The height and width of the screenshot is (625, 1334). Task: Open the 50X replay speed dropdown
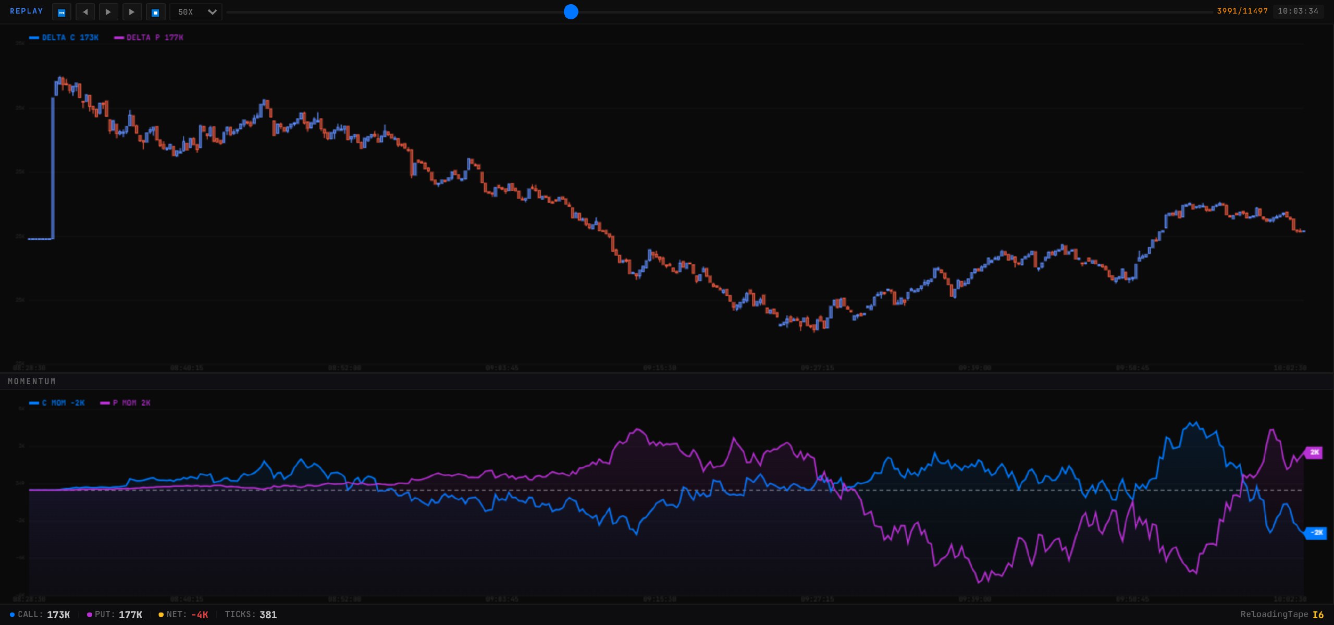(196, 12)
